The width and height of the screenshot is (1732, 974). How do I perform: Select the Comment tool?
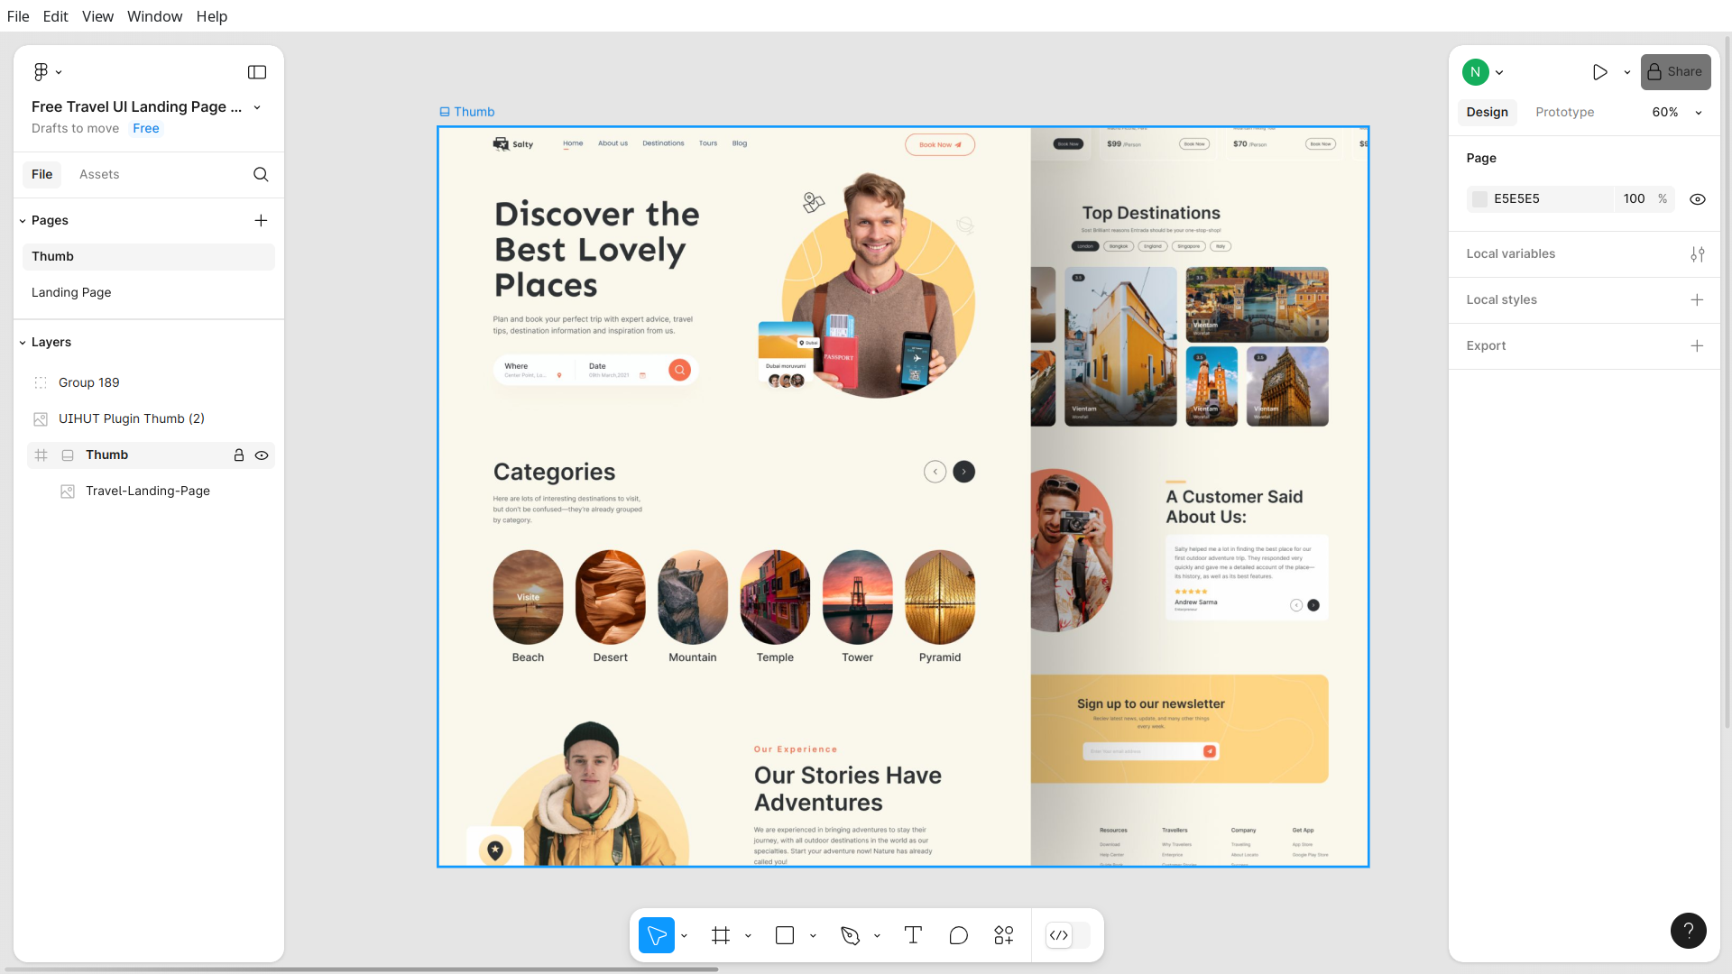click(958, 935)
